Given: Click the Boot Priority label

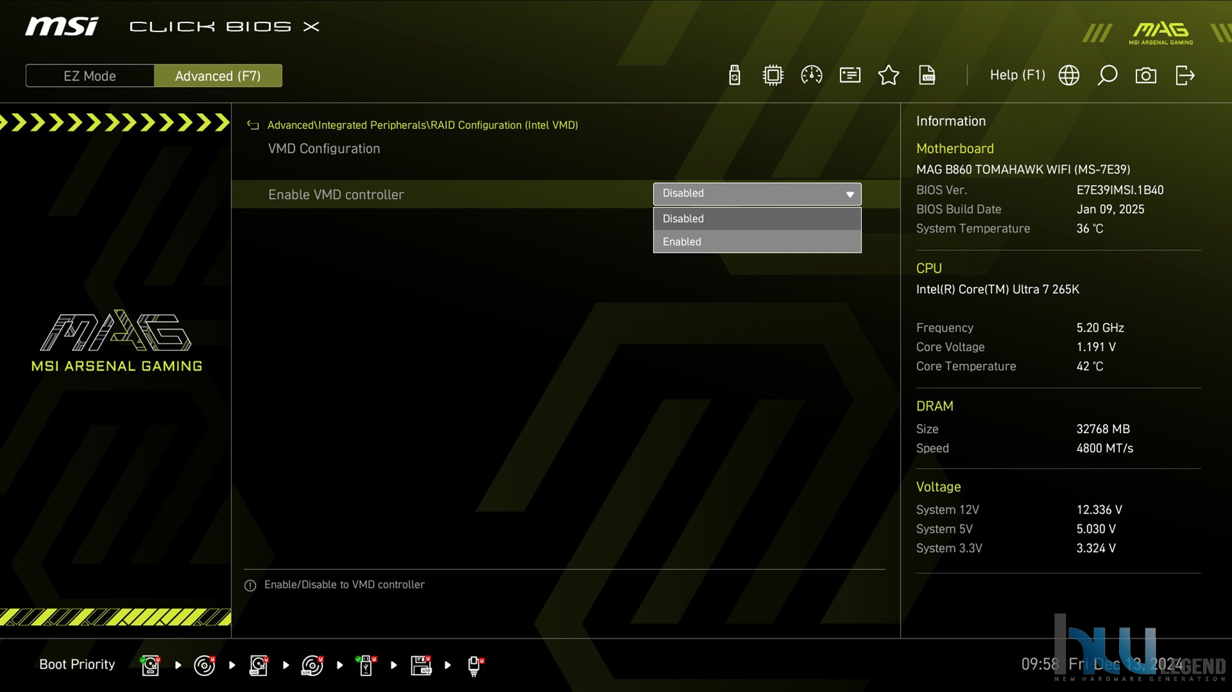Looking at the screenshot, I should (x=77, y=664).
